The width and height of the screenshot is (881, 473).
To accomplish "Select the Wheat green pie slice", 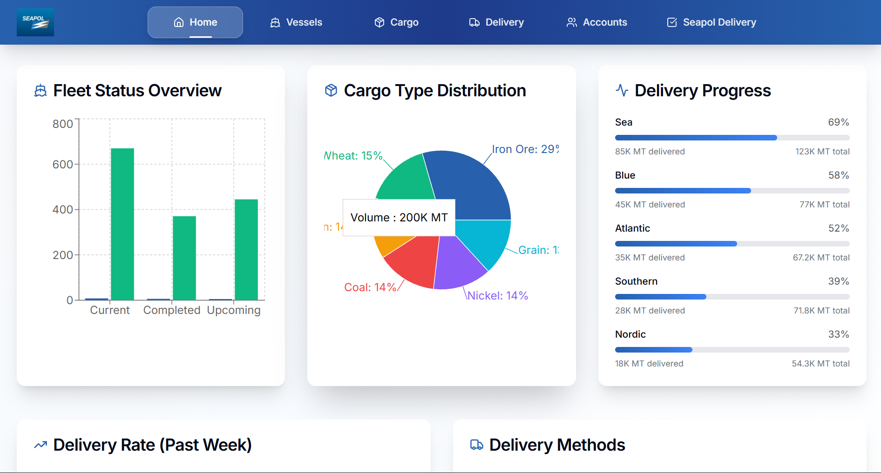I will (410, 179).
